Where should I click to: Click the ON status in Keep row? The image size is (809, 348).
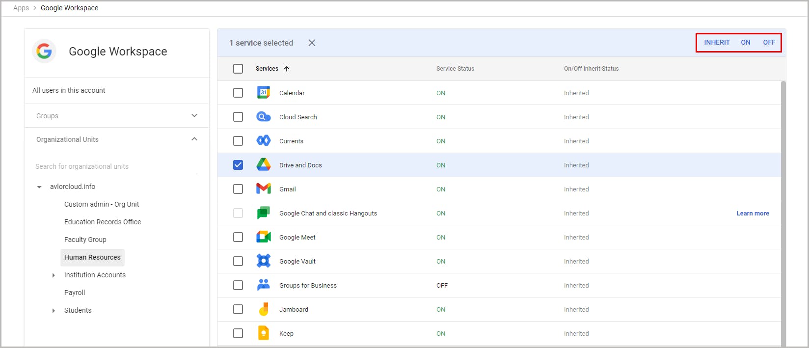(441, 333)
